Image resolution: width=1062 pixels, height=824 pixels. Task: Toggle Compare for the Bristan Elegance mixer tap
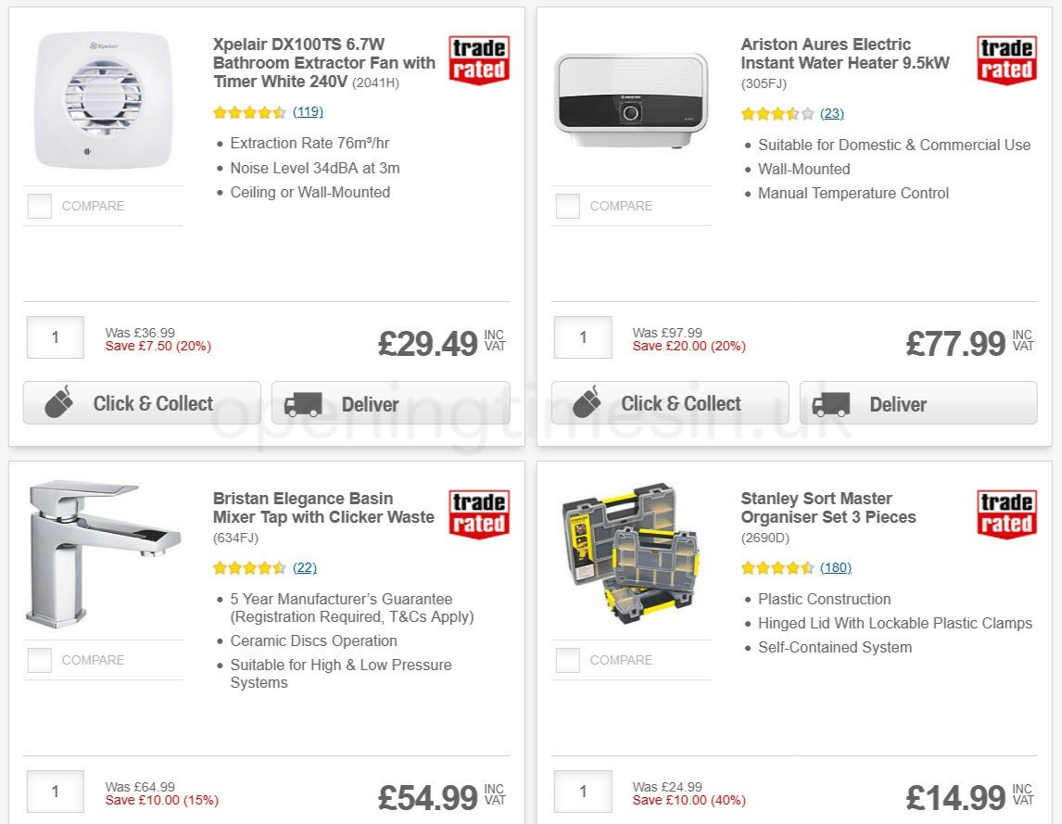click(39, 660)
